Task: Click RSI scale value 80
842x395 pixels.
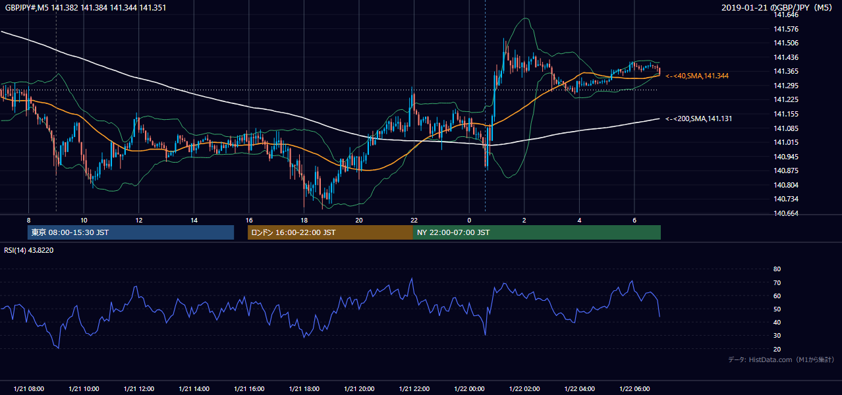Action: [777, 269]
